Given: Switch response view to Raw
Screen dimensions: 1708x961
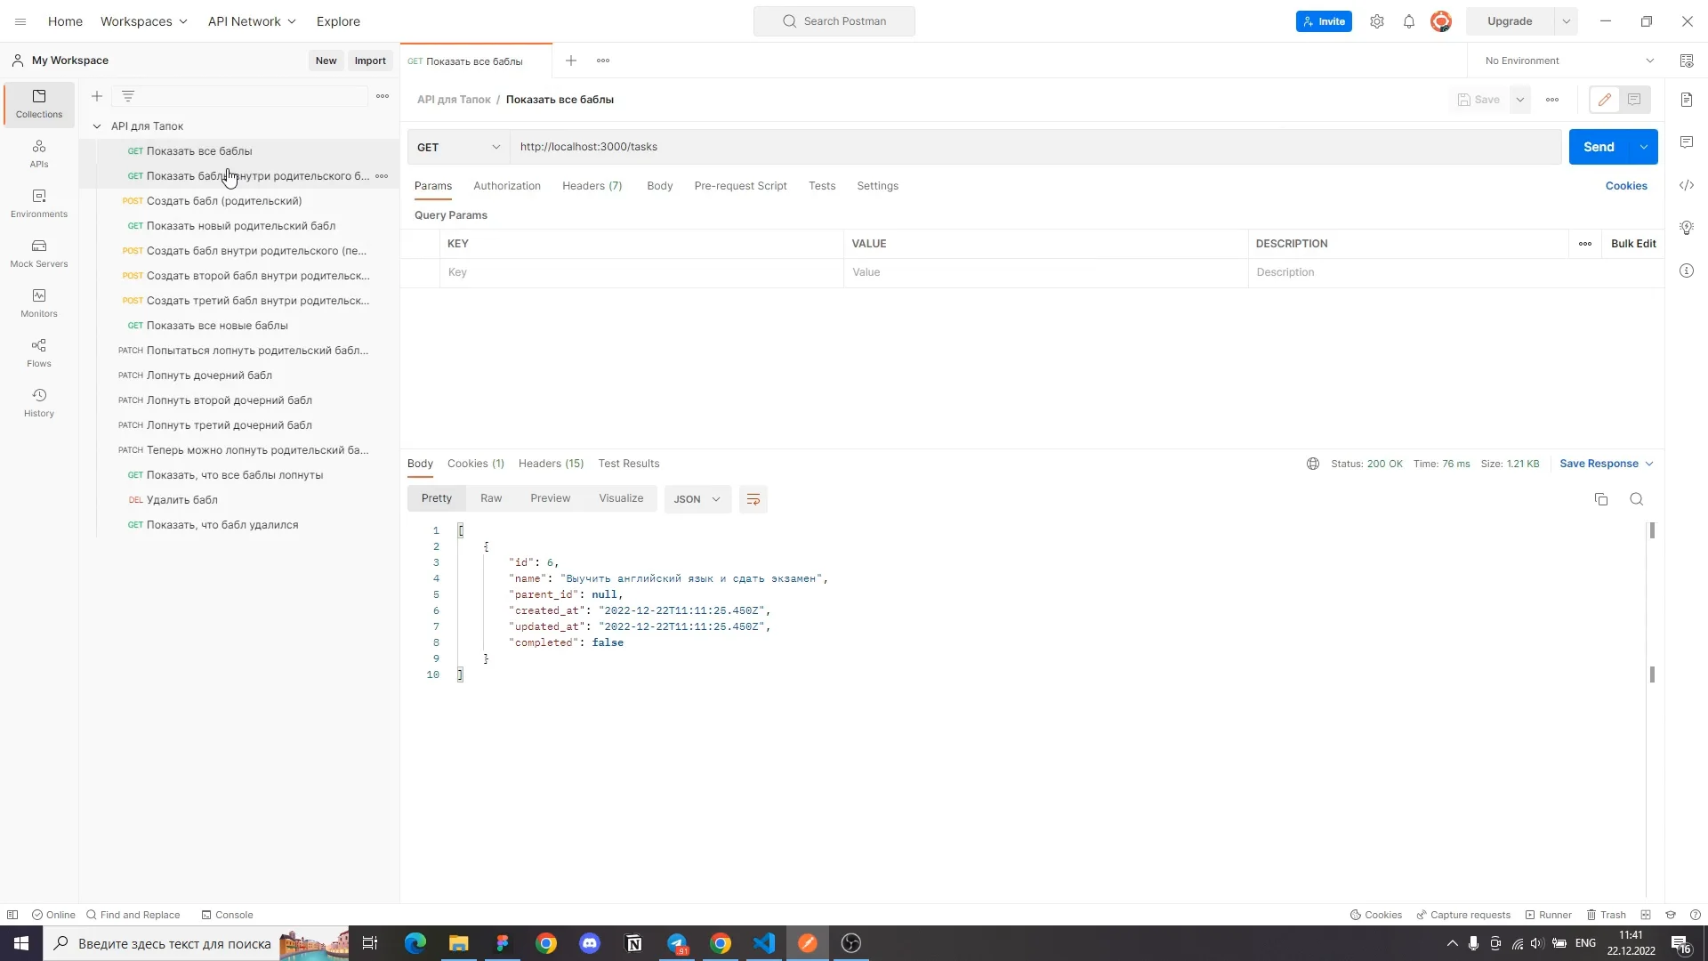Looking at the screenshot, I should (491, 498).
